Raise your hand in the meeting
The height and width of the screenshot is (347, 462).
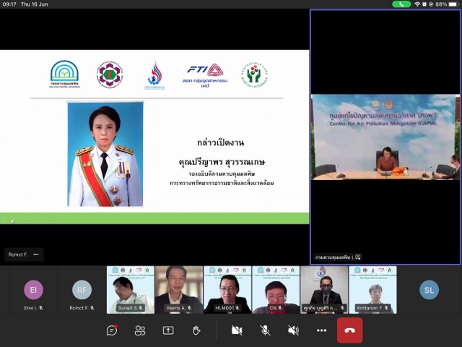pyautogui.click(x=196, y=330)
